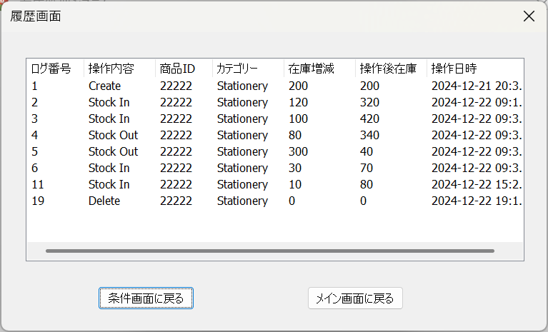Click the 操作日時 column header
Viewport: 548px width, 332px height.
454,69
